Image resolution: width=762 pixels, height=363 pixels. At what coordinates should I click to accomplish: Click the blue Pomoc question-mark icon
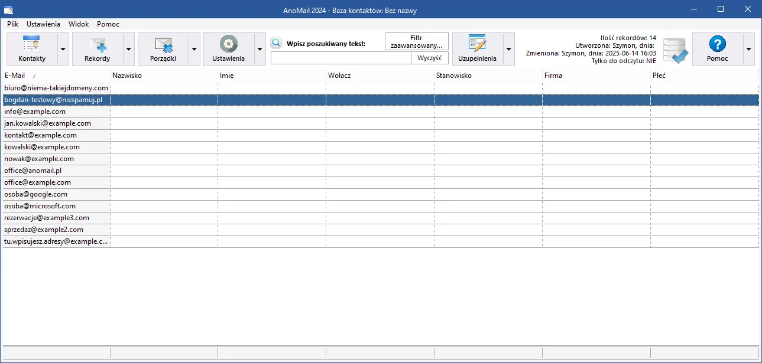coord(717,44)
